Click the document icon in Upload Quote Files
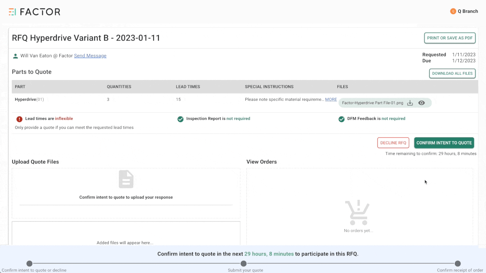486x273 pixels. 126,179
